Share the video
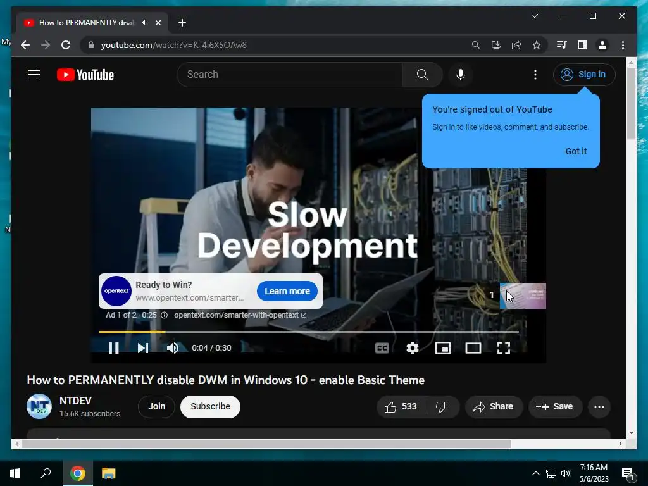Screen dimensions: 648x486 point(494,407)
